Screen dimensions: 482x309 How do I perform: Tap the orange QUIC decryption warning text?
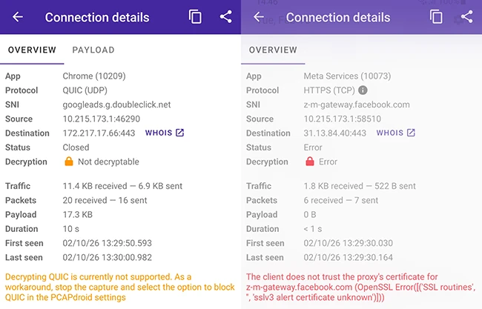click(119, 287)
